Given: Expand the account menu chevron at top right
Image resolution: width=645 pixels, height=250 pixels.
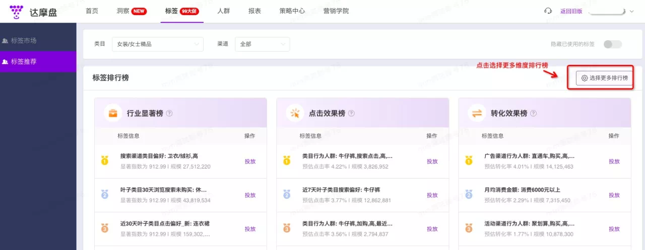Looking at the screenshot, I should (632, 11).
